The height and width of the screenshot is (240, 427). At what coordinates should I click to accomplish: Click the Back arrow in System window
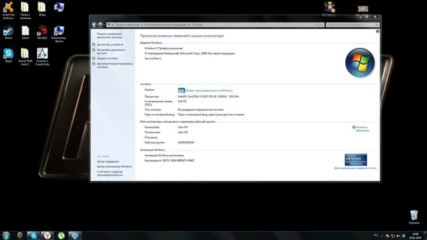point(94,25)
